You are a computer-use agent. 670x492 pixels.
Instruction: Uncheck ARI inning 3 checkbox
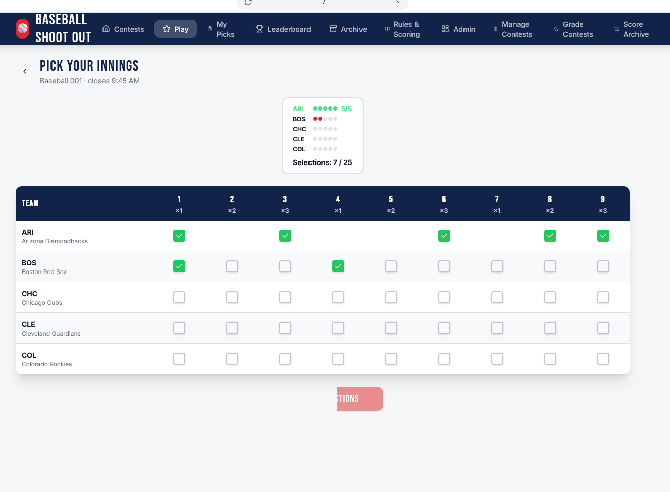point(285,236)
